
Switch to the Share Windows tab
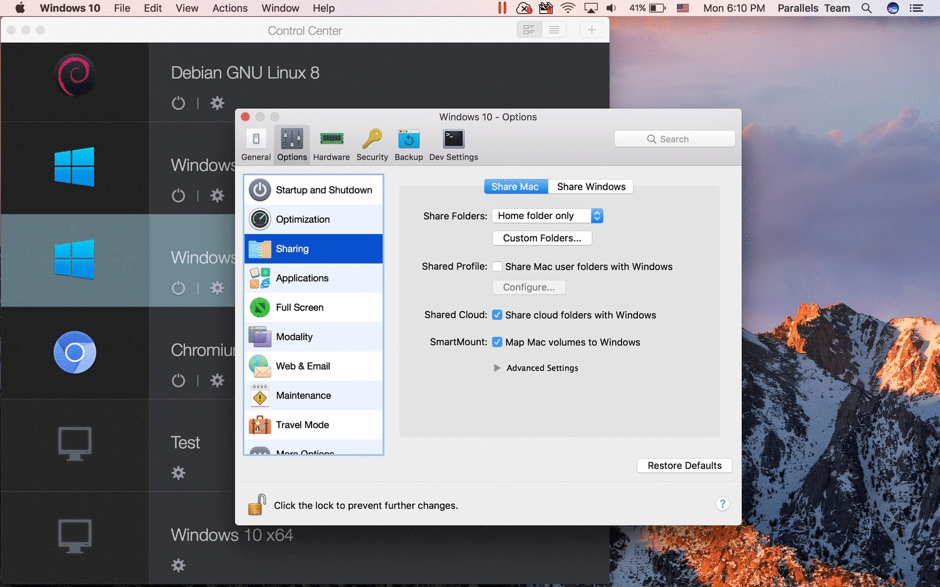pyautogui.click(x=591, y=186)
